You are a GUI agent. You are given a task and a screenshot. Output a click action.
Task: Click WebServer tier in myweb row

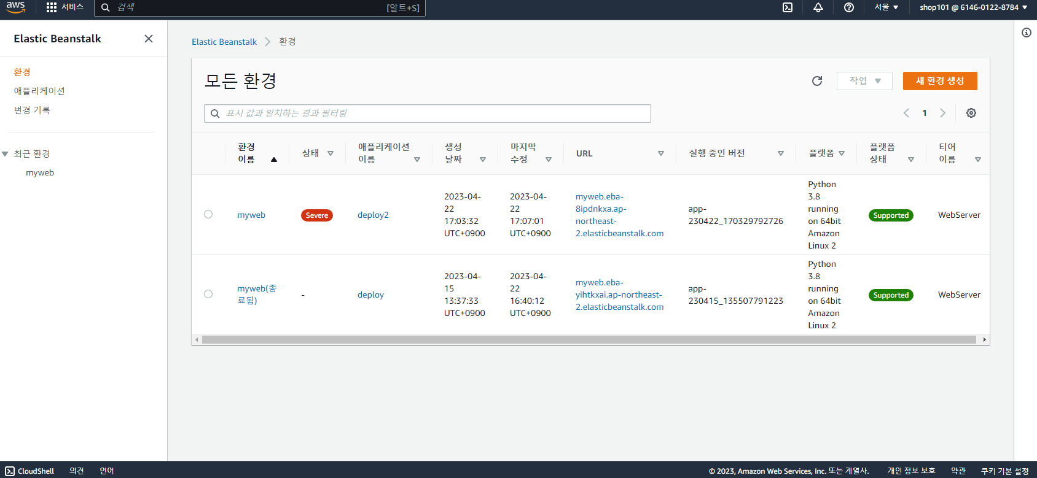[959, 215]
